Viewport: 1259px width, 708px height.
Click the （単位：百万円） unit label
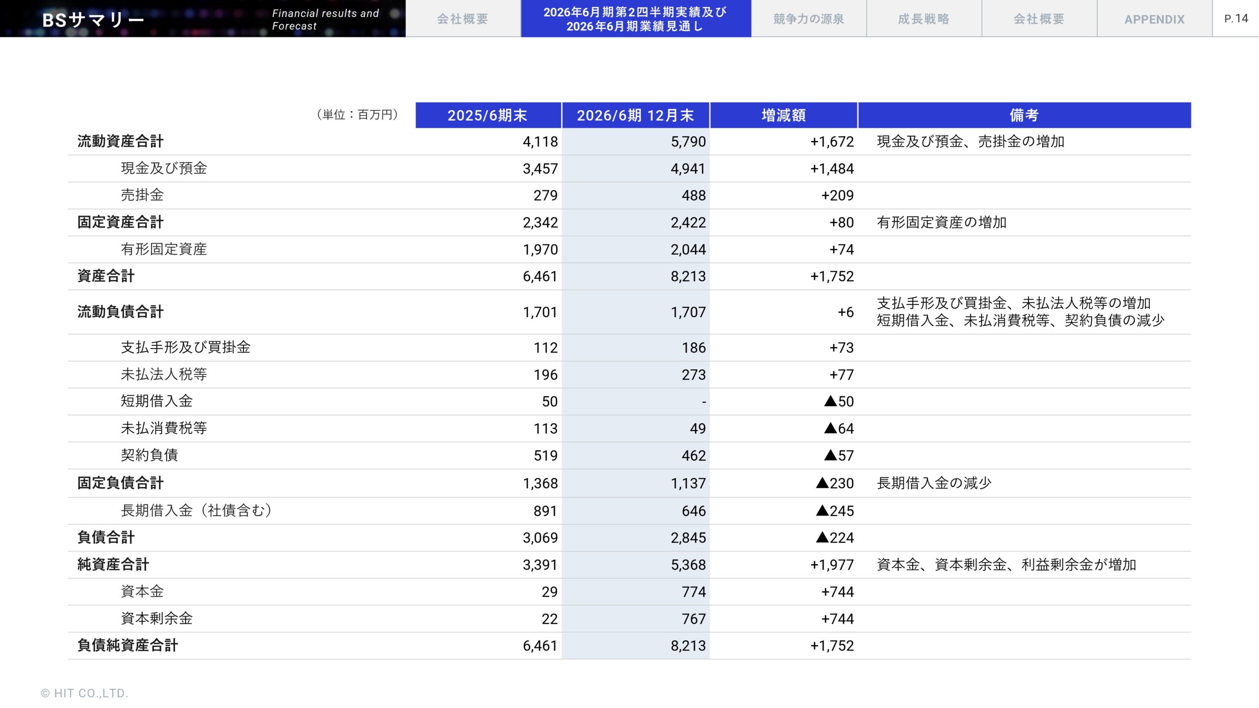tap(357, 115)
